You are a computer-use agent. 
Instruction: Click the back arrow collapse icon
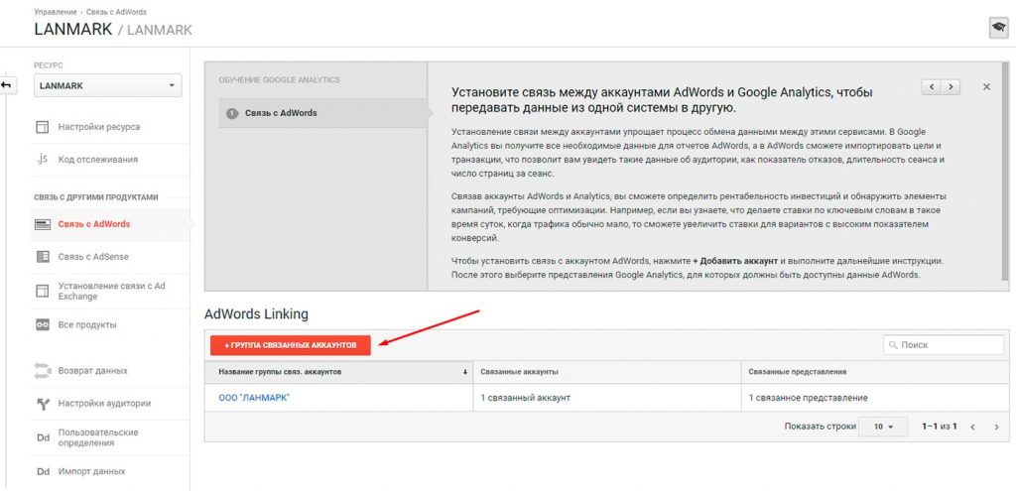[x=7, y=85]
